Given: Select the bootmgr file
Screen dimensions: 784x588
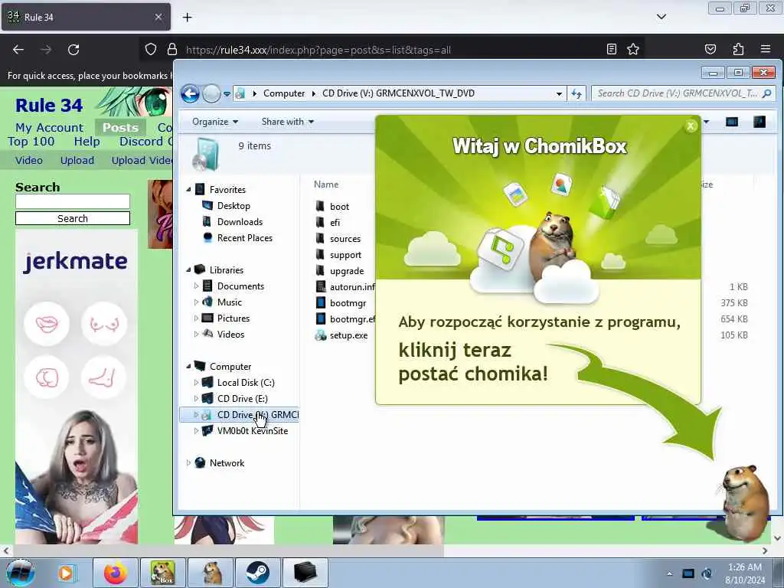Looking at the screenshot, I should coord(348,303).
